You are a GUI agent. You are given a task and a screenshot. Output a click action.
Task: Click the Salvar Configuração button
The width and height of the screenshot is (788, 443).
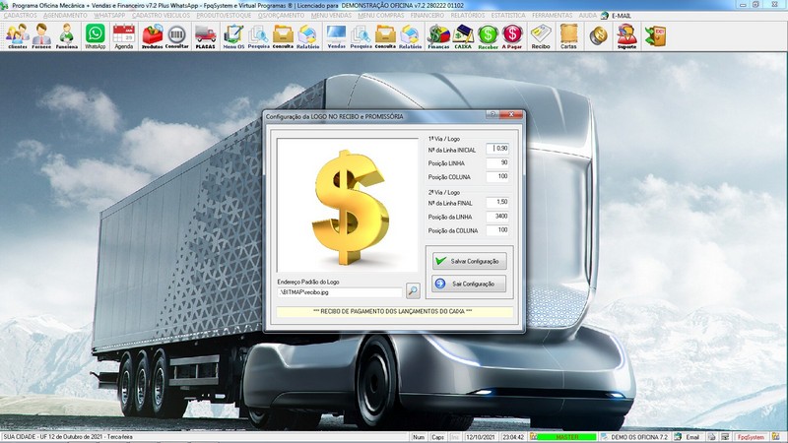(x=469, y=261)
